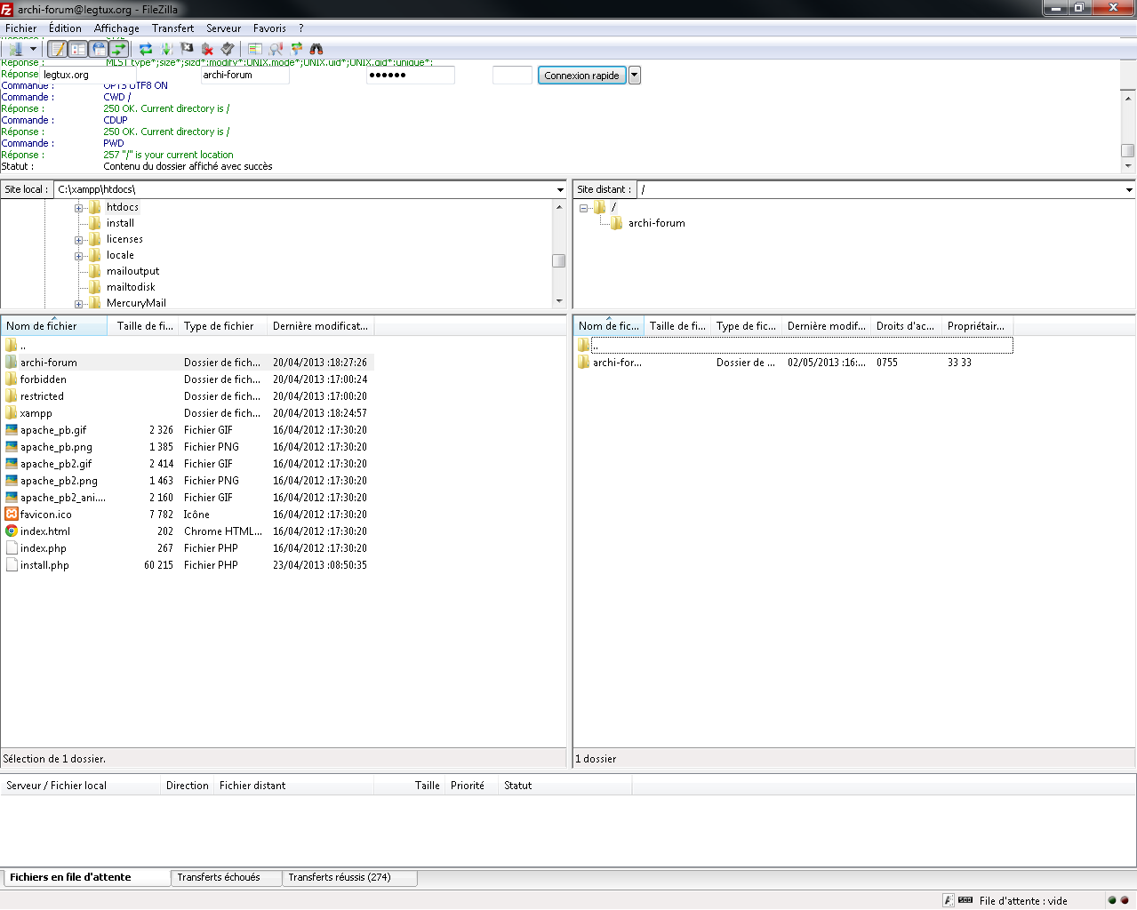1137x910 pixels.
Task: Expand the MercuryMail tree node
Action: (78, 304)
